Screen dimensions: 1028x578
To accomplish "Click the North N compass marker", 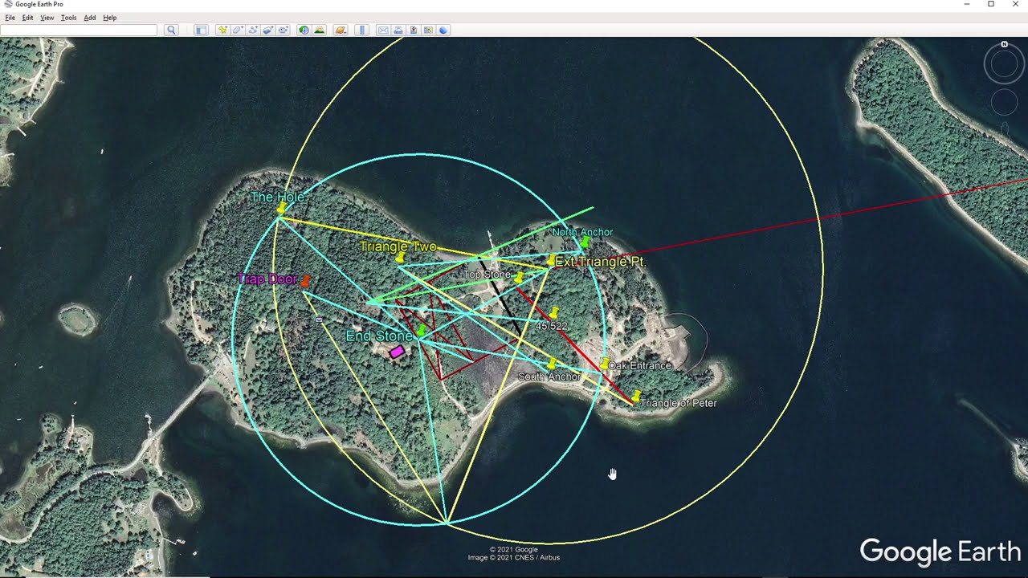I will click(1004, 44).
